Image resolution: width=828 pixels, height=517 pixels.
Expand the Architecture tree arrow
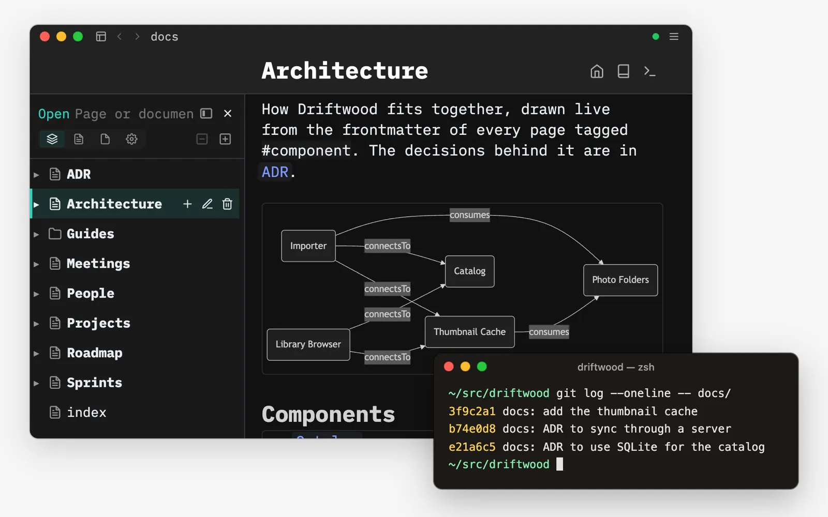(x=36, y=205)
